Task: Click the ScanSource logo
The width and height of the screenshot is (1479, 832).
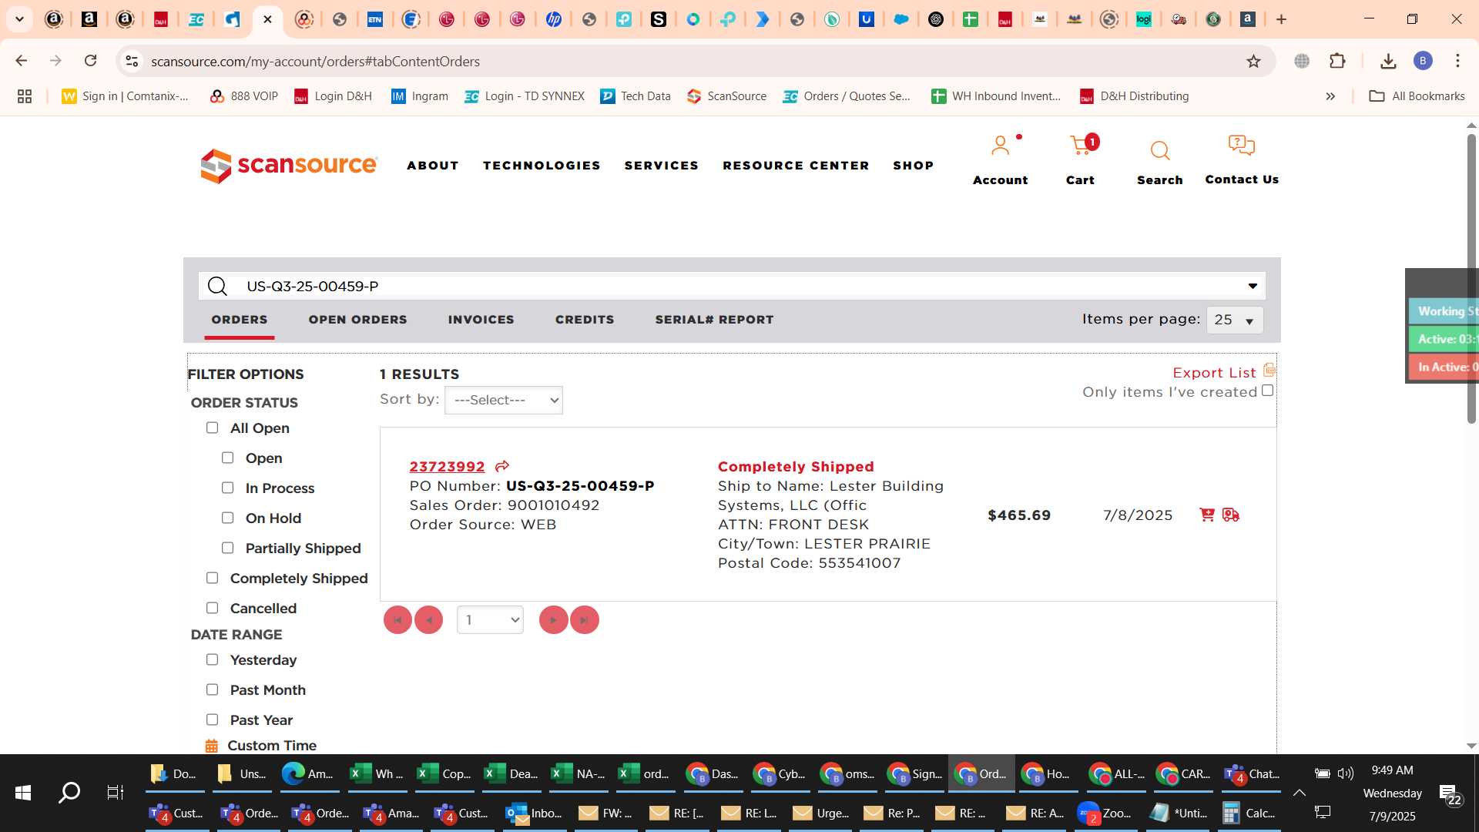Action: (289, 166)
